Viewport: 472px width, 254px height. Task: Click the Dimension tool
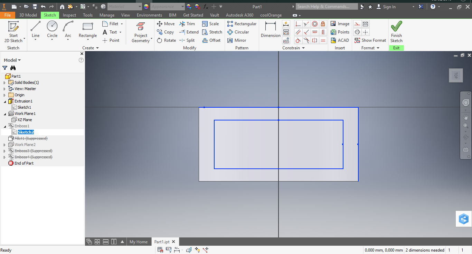pos(271,29)
